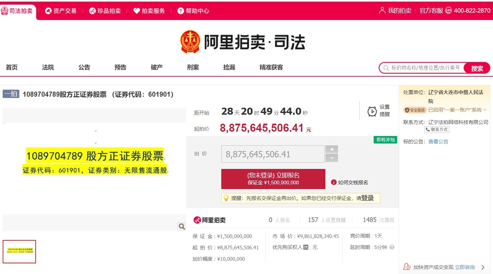Click the help icon next to 延时周期
493x274 pixels.
392,247
